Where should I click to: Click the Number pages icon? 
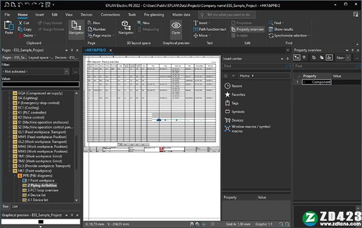coord(90,29)
